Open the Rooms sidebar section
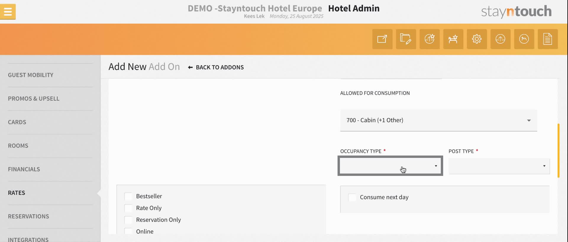568x242 pixels. tap(18, 146)
